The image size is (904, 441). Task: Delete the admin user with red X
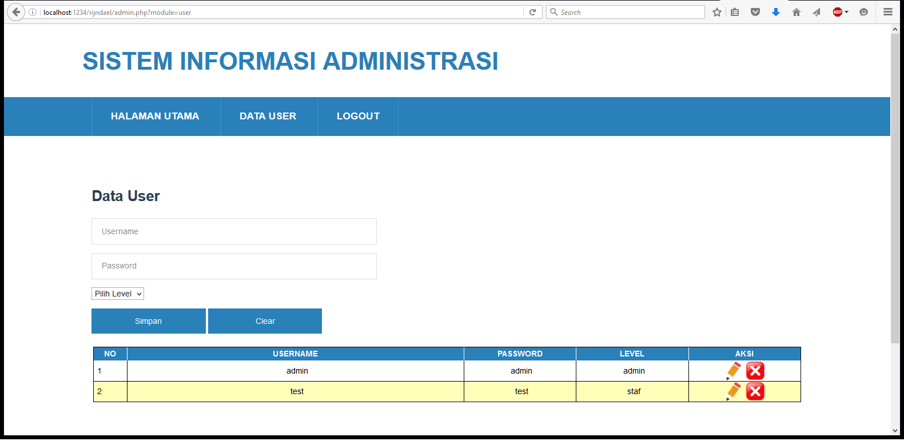pyautogui.click(x=755, y=371)
